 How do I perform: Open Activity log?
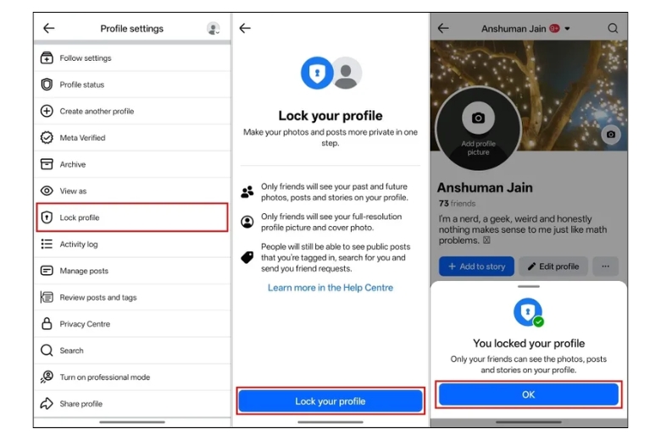tap(132, 244)
